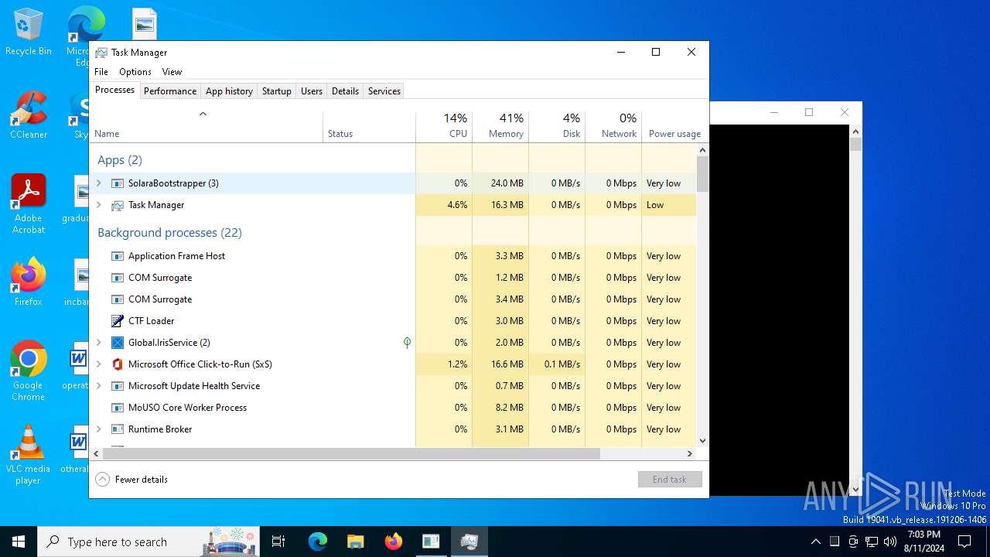This screenshot has width=990, height=557.
Task: Click the Apps (2) group heading
Action: point(120,160)
